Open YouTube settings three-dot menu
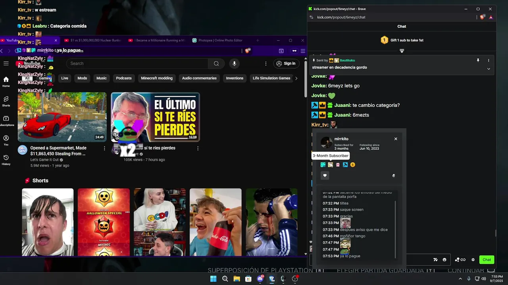This screenshot has width=508, height=285. tap(266, 63)
